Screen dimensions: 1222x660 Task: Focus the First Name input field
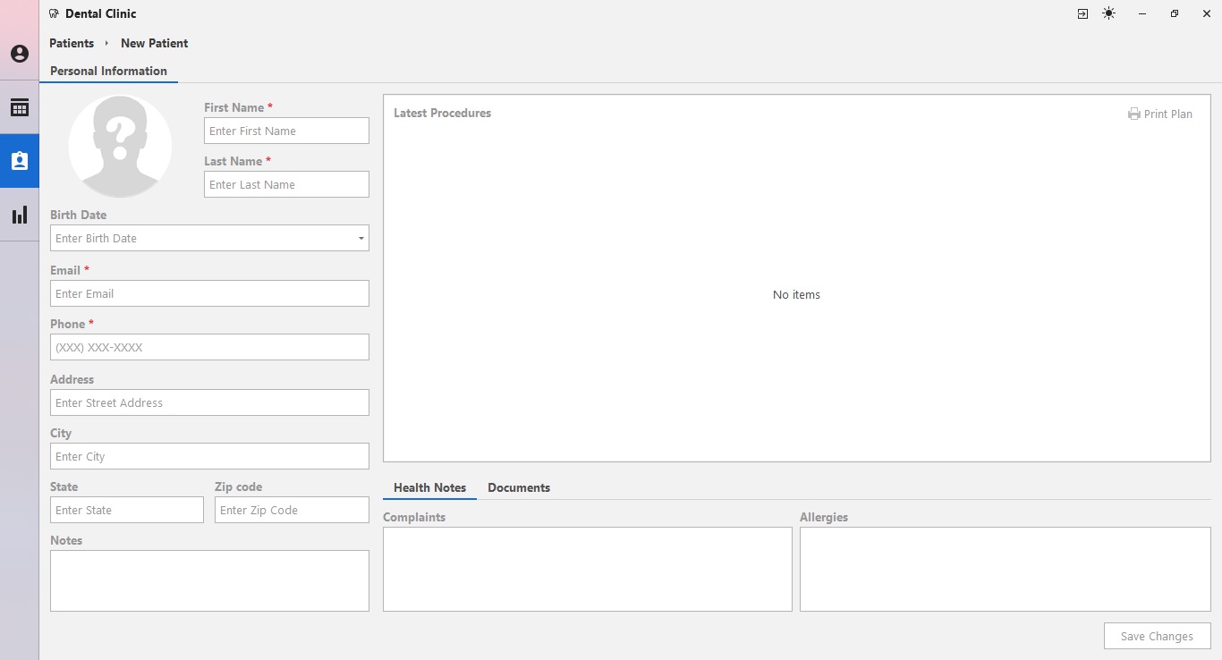[286, 131]
